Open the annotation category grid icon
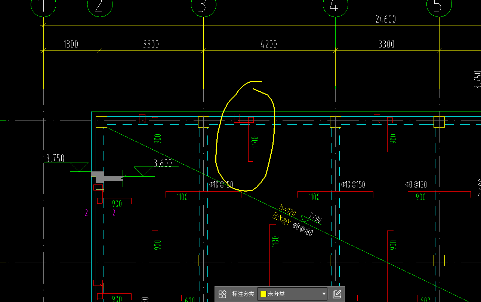This screenshot has width=481, height=302. tap(222, 294)
